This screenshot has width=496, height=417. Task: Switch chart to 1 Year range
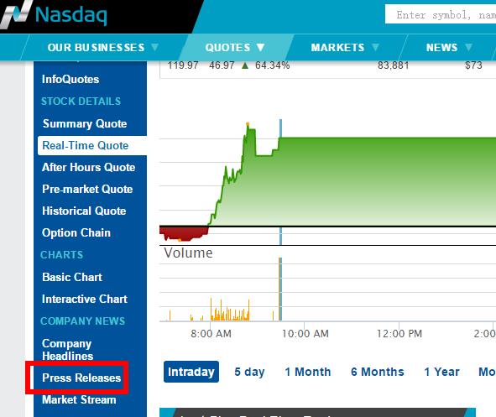pos(441,372)
